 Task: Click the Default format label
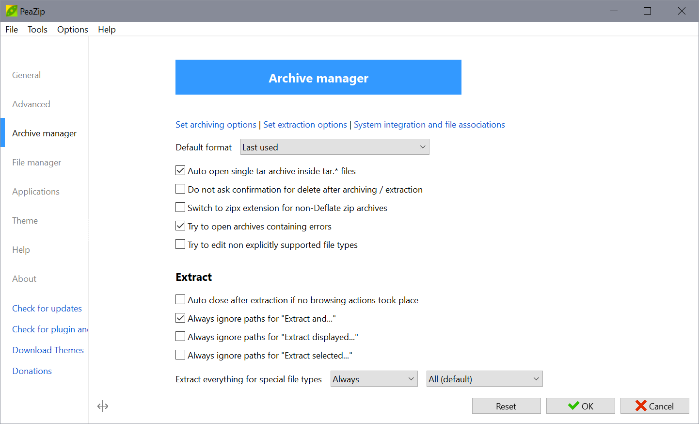[204, 147]
